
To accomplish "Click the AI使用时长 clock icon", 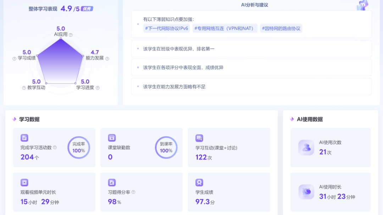I will click(306, 192).
